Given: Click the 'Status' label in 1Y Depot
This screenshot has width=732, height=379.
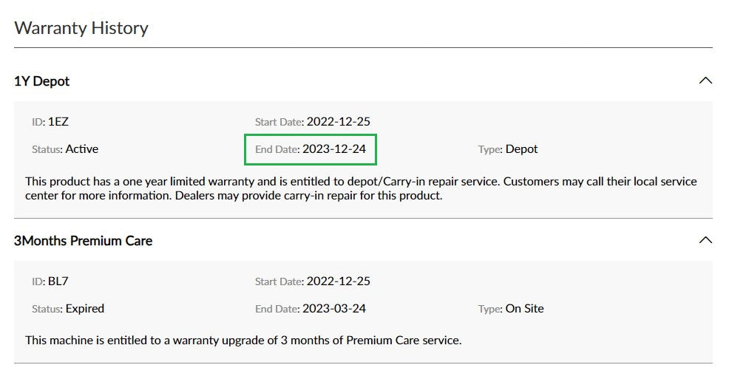Looking at the screenshot, I should [x=47, y=150].
